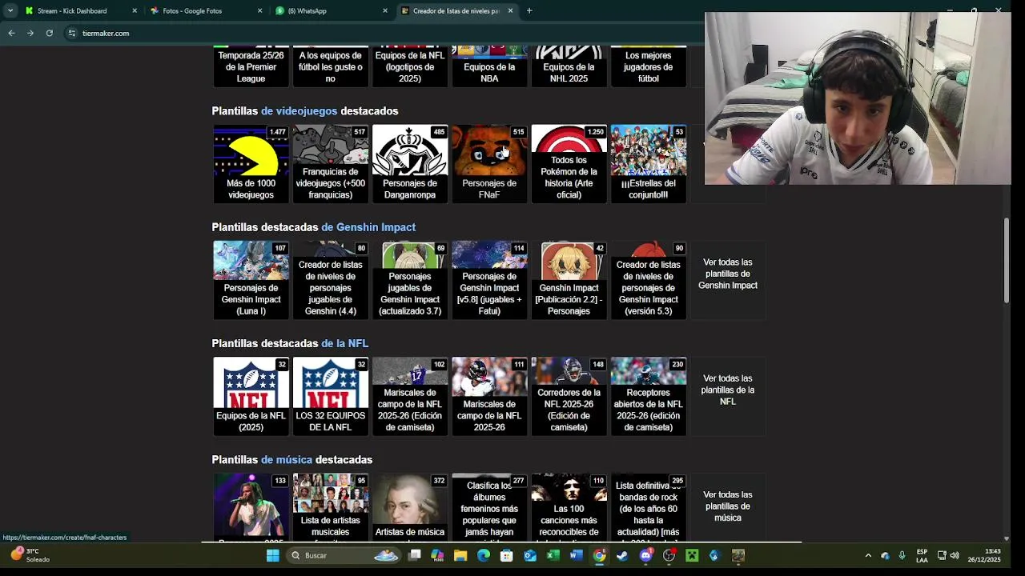Reload the tiermaker.com page
Viewport: 1025px width, 576px height.
pyautogui.click(x=49, y=33)
